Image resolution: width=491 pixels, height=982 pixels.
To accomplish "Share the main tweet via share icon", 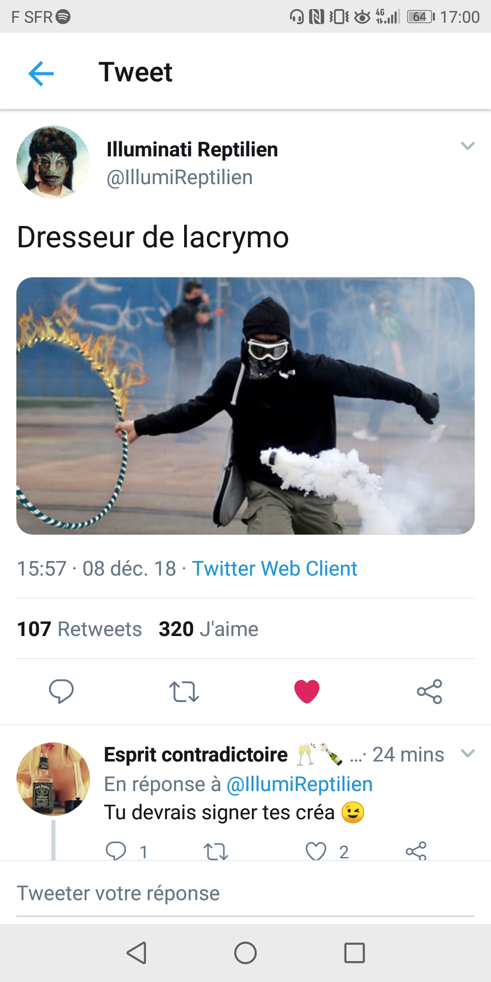I will click(x=430, y=691).
